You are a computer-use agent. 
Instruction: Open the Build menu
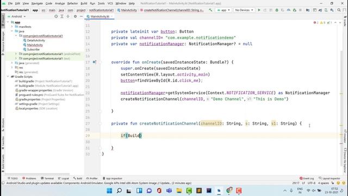click(84, 3)
